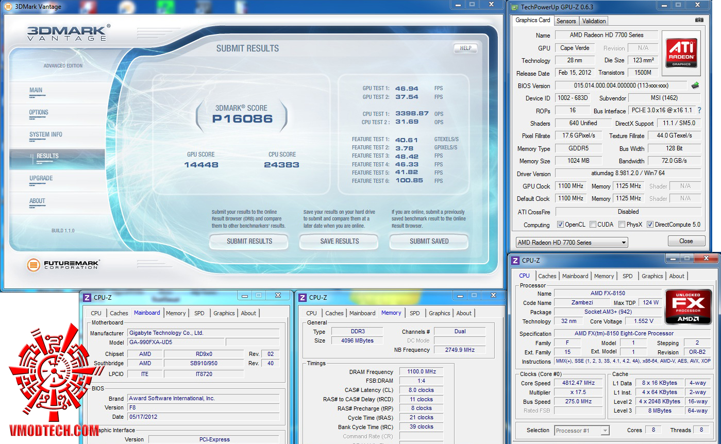Open the Processor #1 selection dropdown
721x444 pixels.
pyautogui.click(x=582, y=430)
